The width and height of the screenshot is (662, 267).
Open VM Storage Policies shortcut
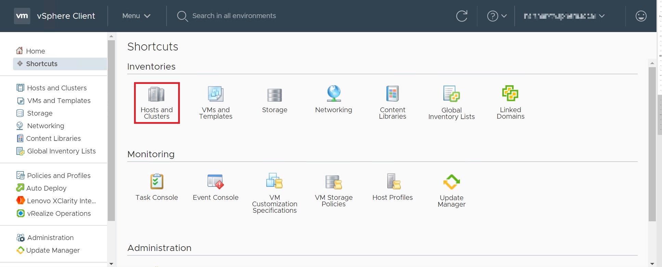tap(334, 190)
